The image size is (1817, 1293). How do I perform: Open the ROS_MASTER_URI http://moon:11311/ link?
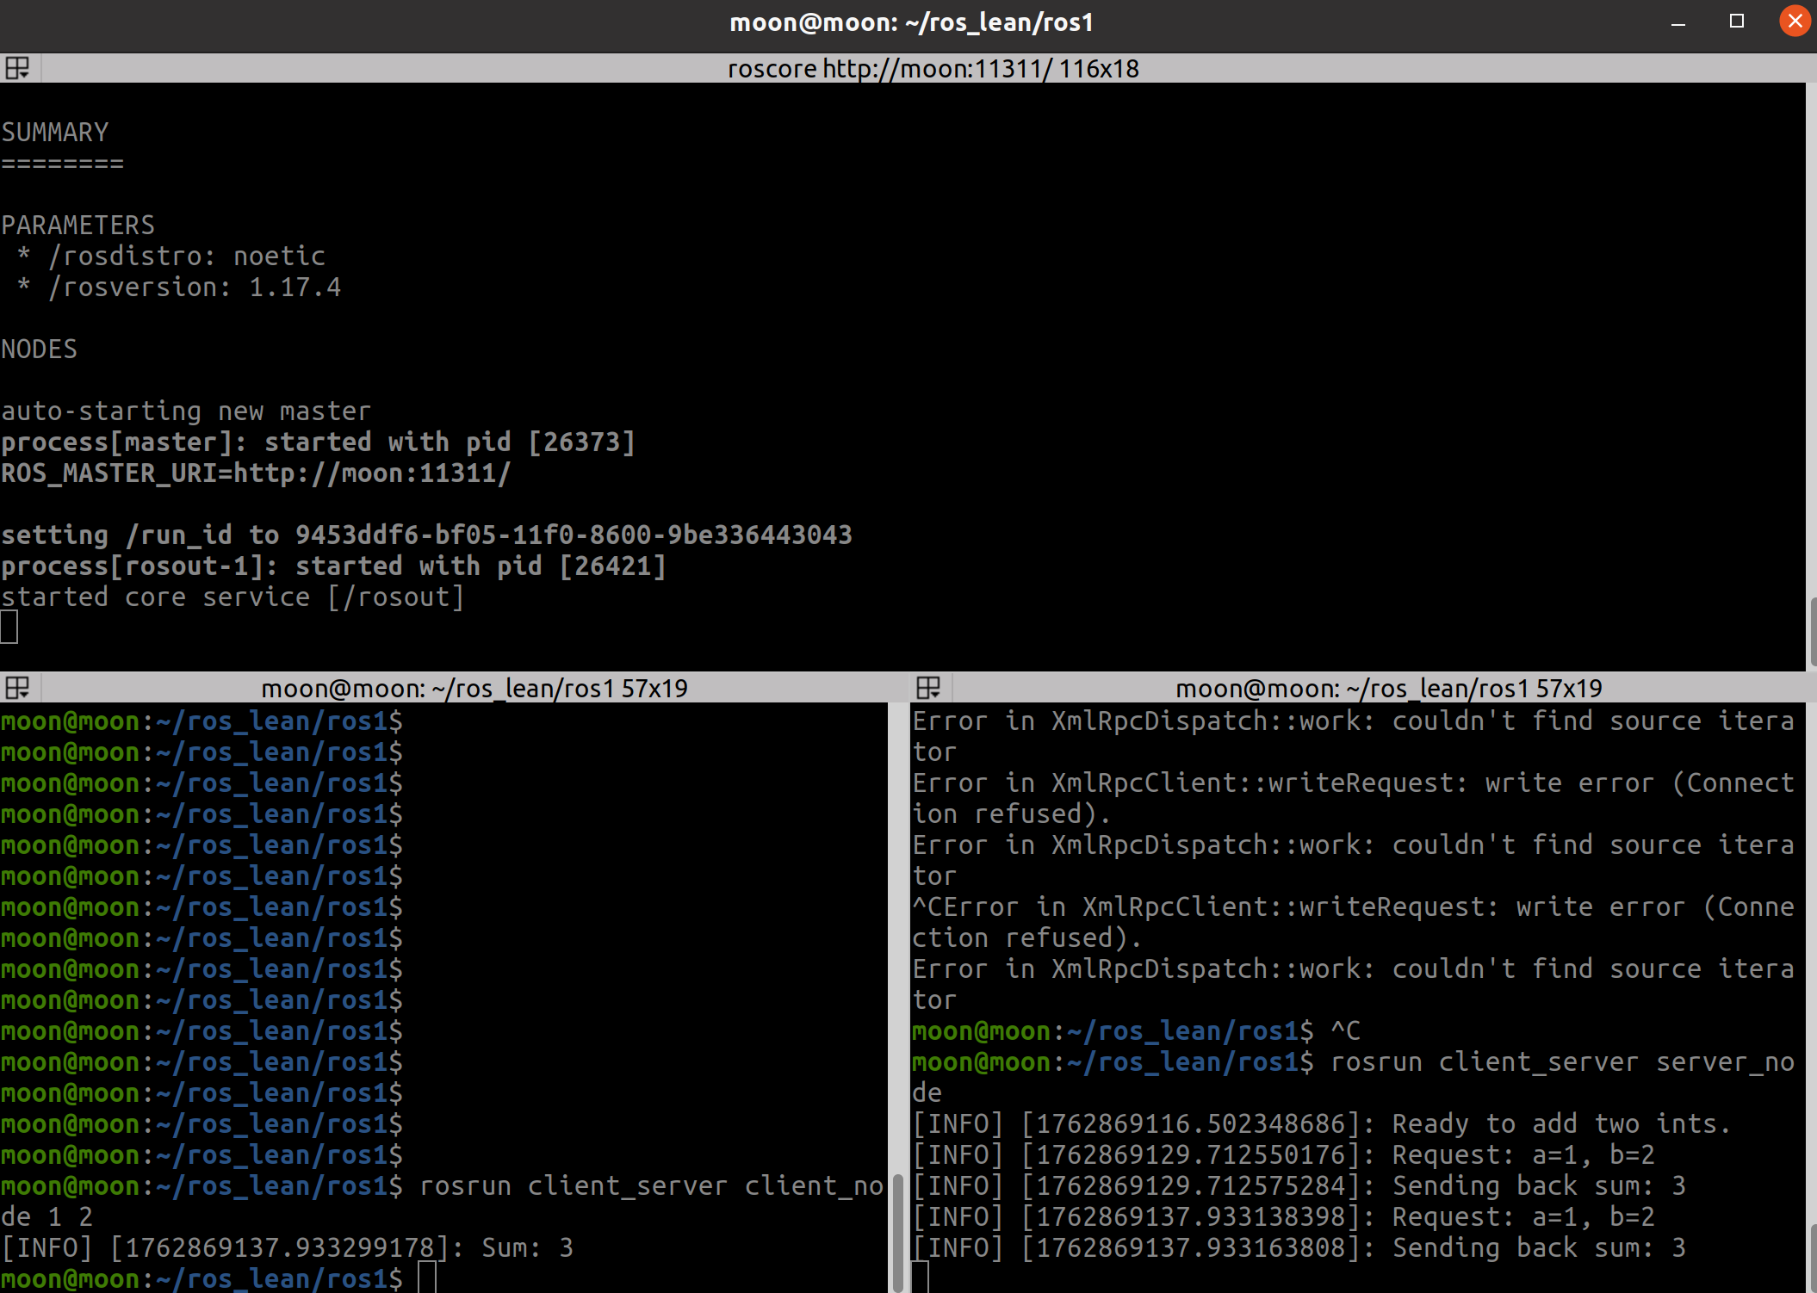point(372,473)
